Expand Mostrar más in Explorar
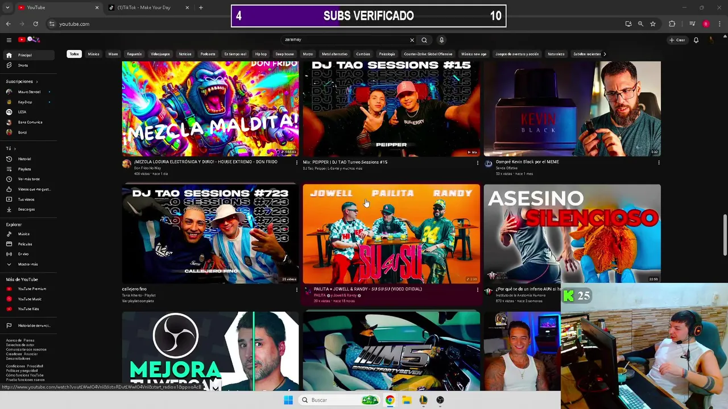 [x=28, y=264]
